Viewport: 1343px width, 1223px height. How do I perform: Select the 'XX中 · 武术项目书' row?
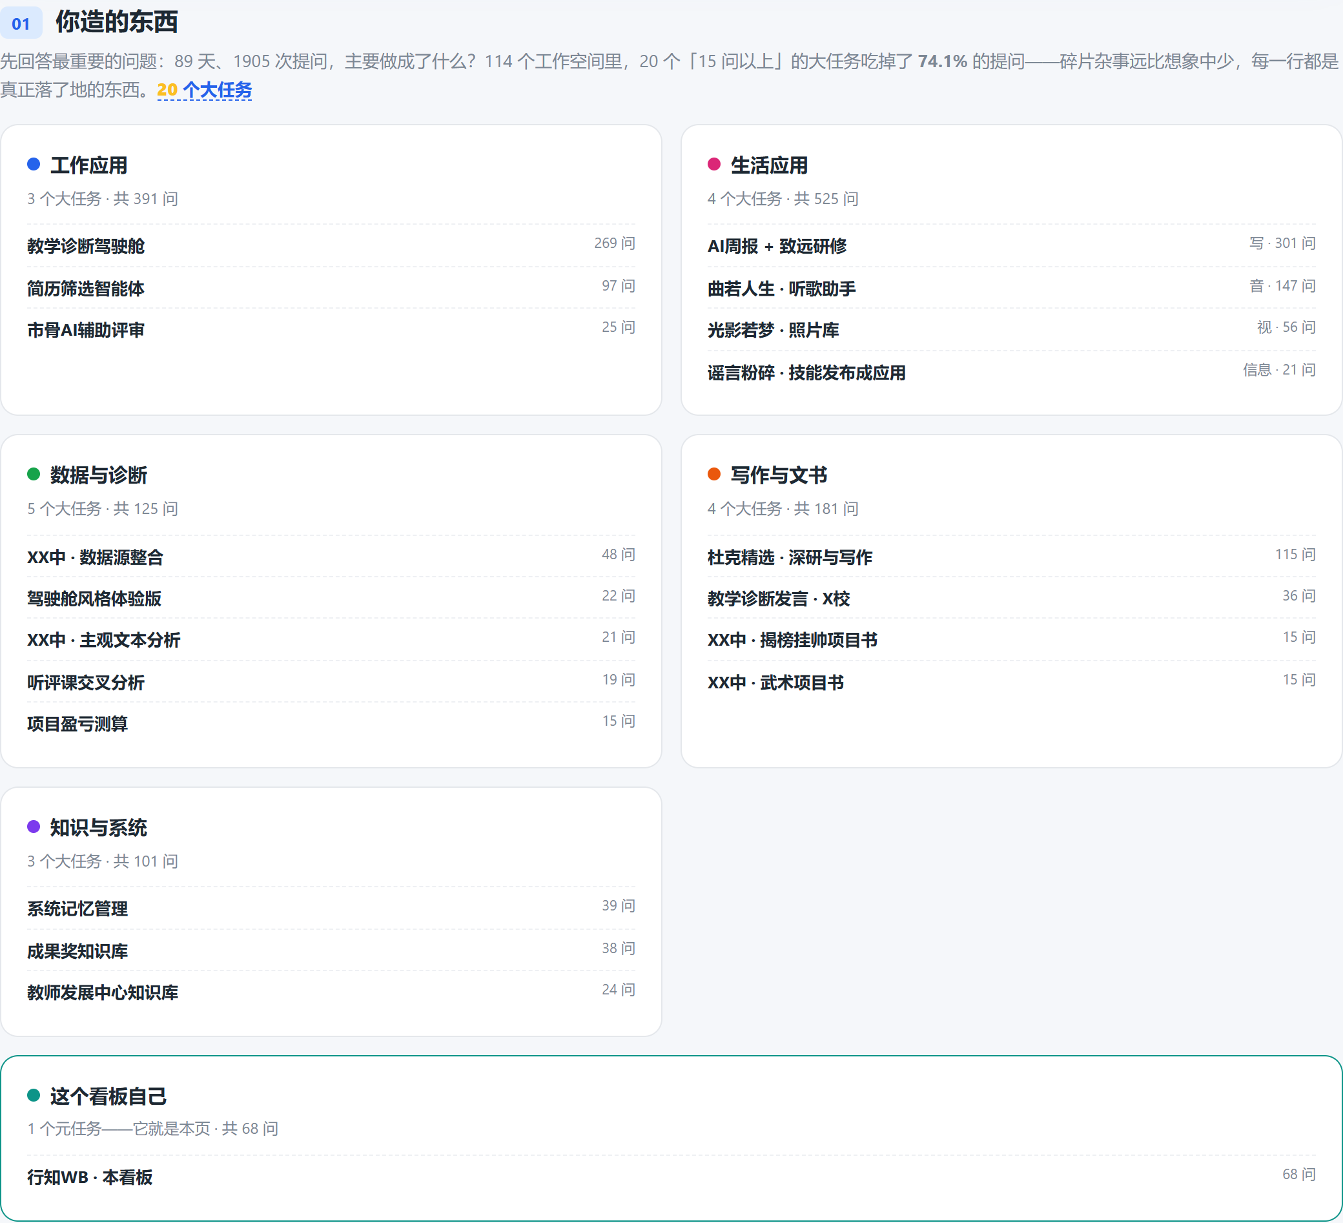point(1011,682)
